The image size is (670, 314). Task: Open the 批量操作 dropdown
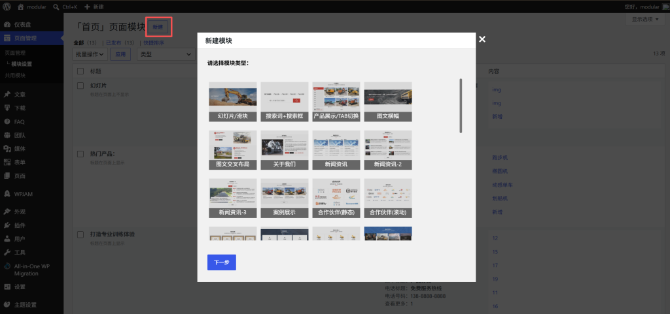pyautogui.click(x=90, y=55)
